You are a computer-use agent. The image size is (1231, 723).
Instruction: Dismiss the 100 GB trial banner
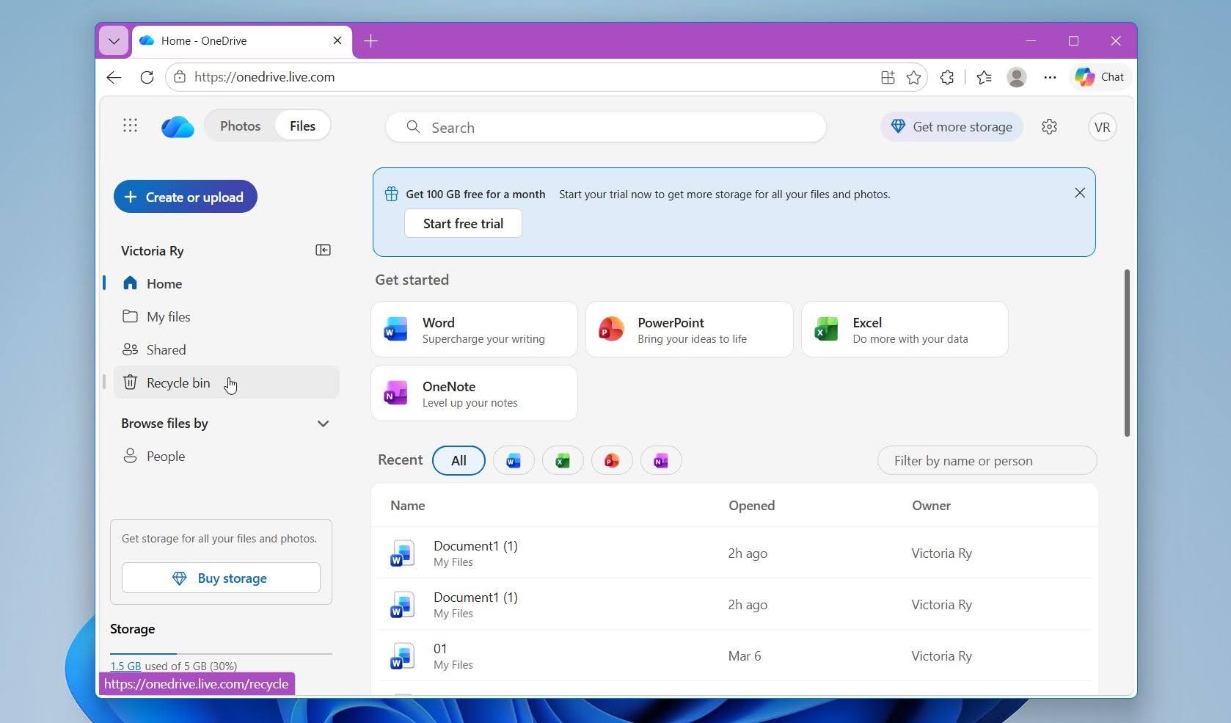coord(1080,192)
